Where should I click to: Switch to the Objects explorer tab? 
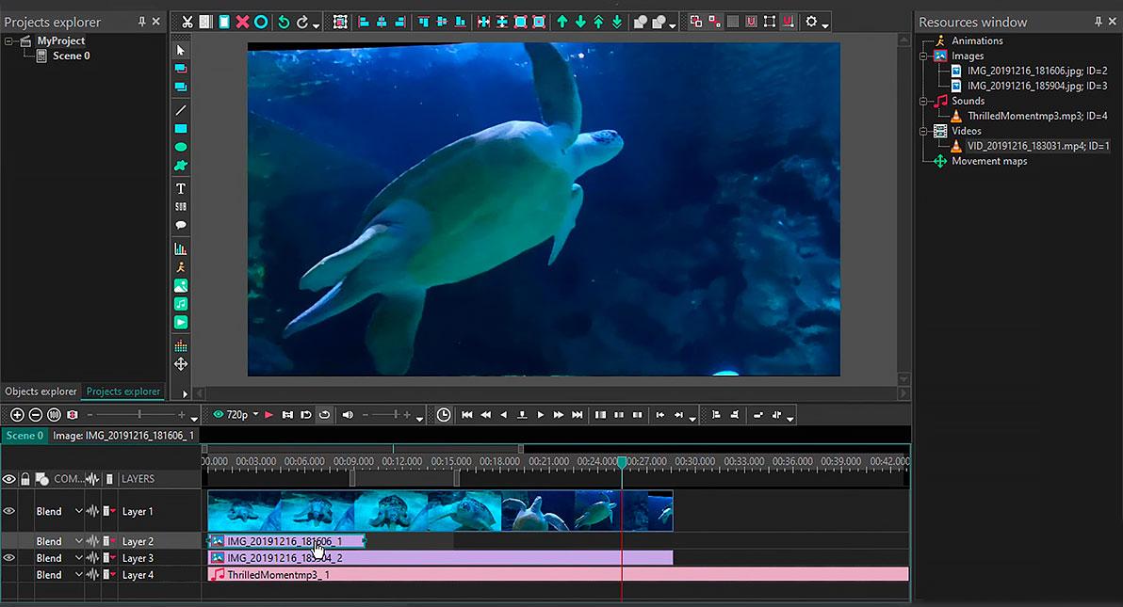click(41, 391)
